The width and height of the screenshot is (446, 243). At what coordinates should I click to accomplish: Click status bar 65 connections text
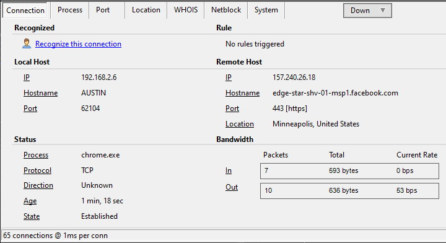click(56, 236)
